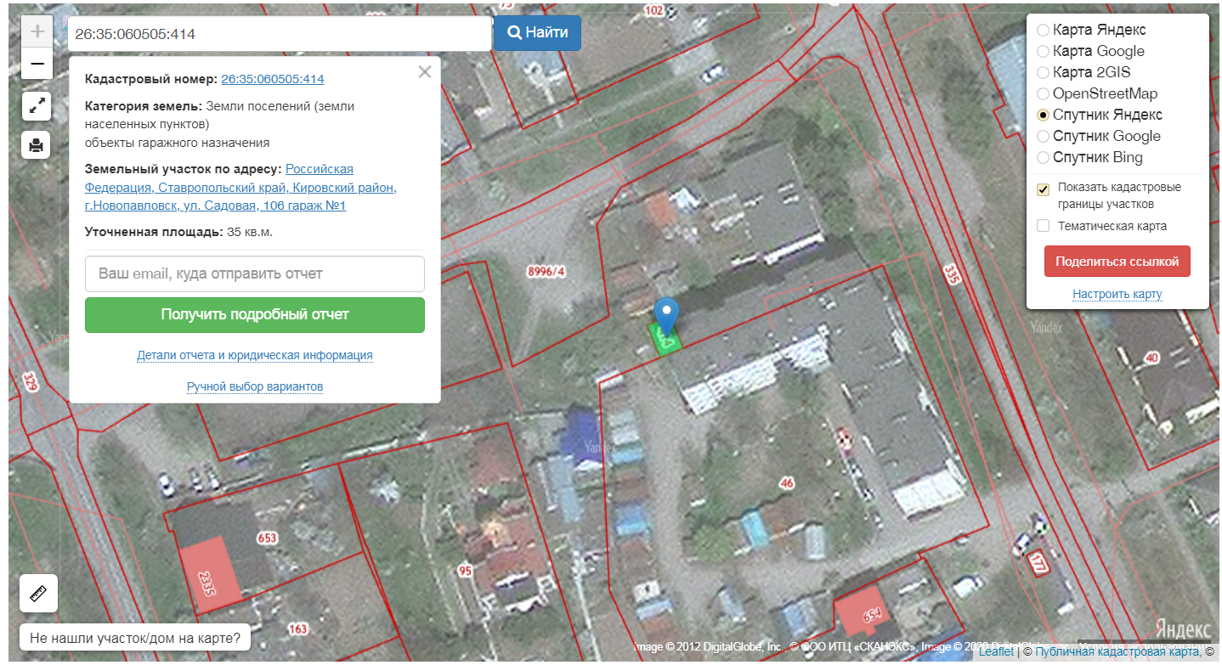
Task: Expand Настроить карту settings
Action: point(1117,294)
